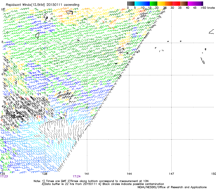Click longitude label '141'

coord(87,174)
